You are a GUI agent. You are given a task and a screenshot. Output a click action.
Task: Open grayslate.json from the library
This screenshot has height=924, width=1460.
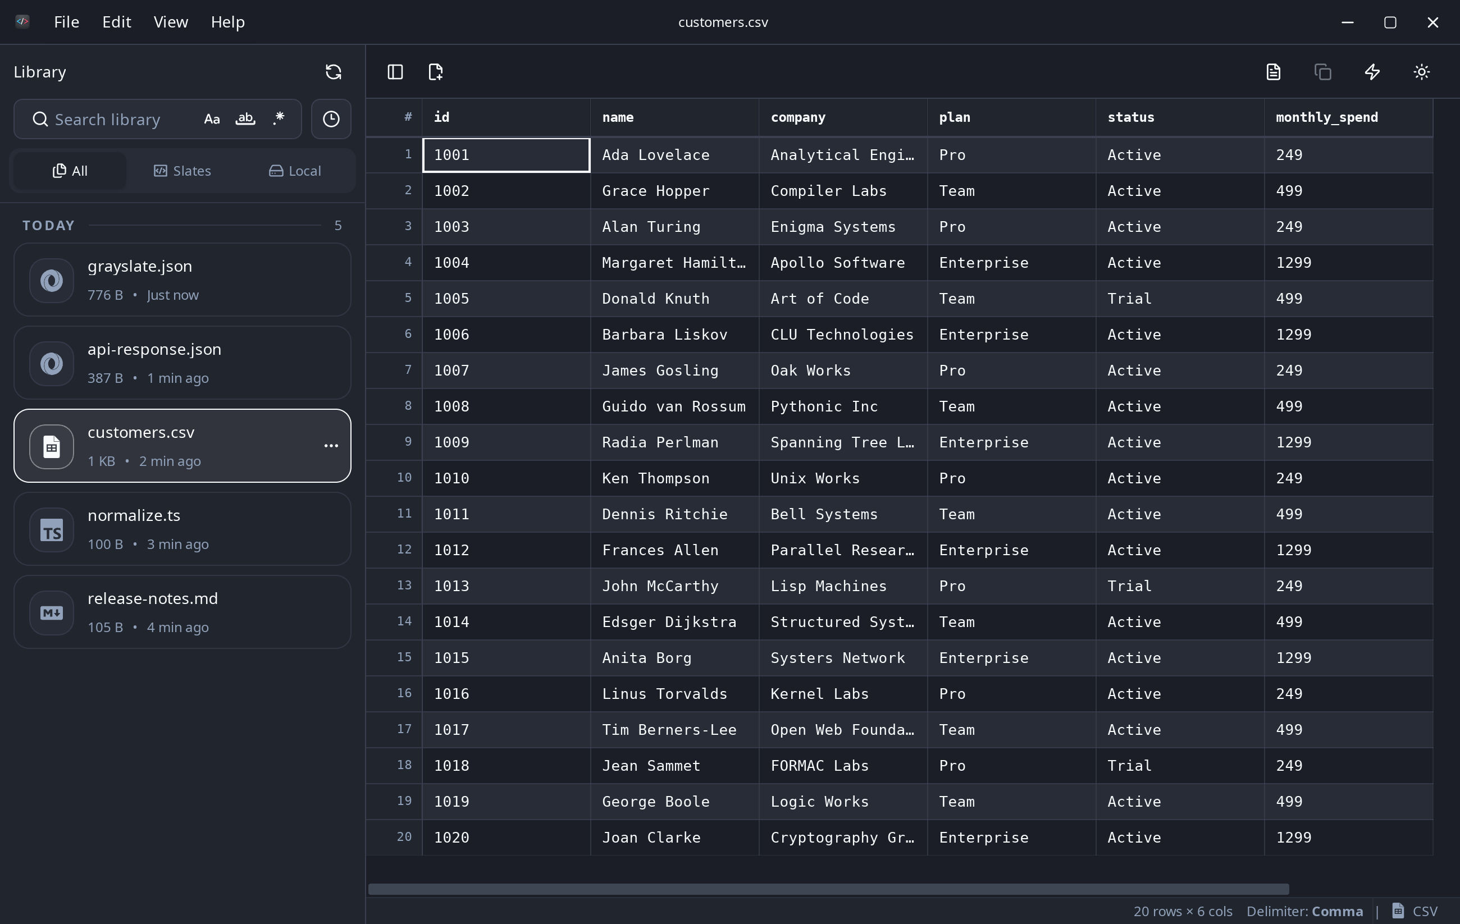(182, 280)
